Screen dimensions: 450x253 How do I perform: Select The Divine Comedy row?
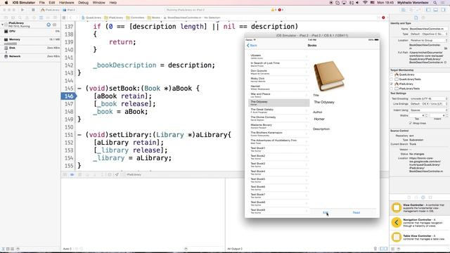pyautogui.click(x=278, y=118)
